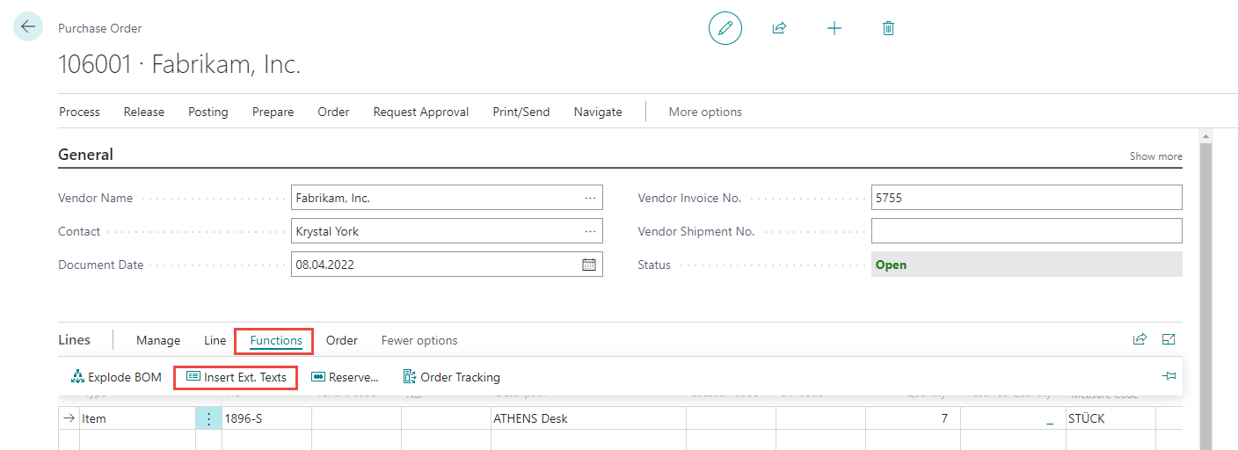Open the Process menu
The image size is (1238, 450).
(79, 112)
